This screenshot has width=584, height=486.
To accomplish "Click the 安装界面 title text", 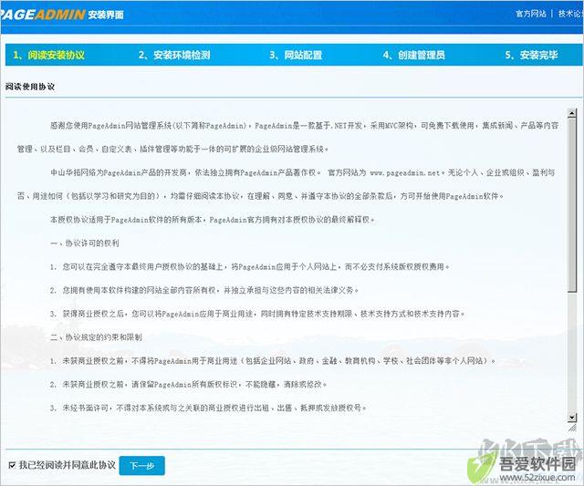I will point(106,15).
